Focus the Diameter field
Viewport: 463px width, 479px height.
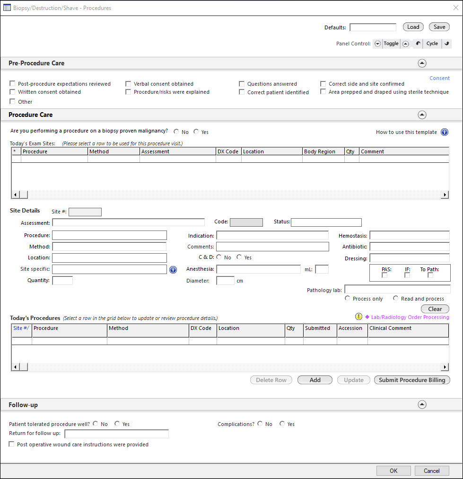click(x=226, y=280)
